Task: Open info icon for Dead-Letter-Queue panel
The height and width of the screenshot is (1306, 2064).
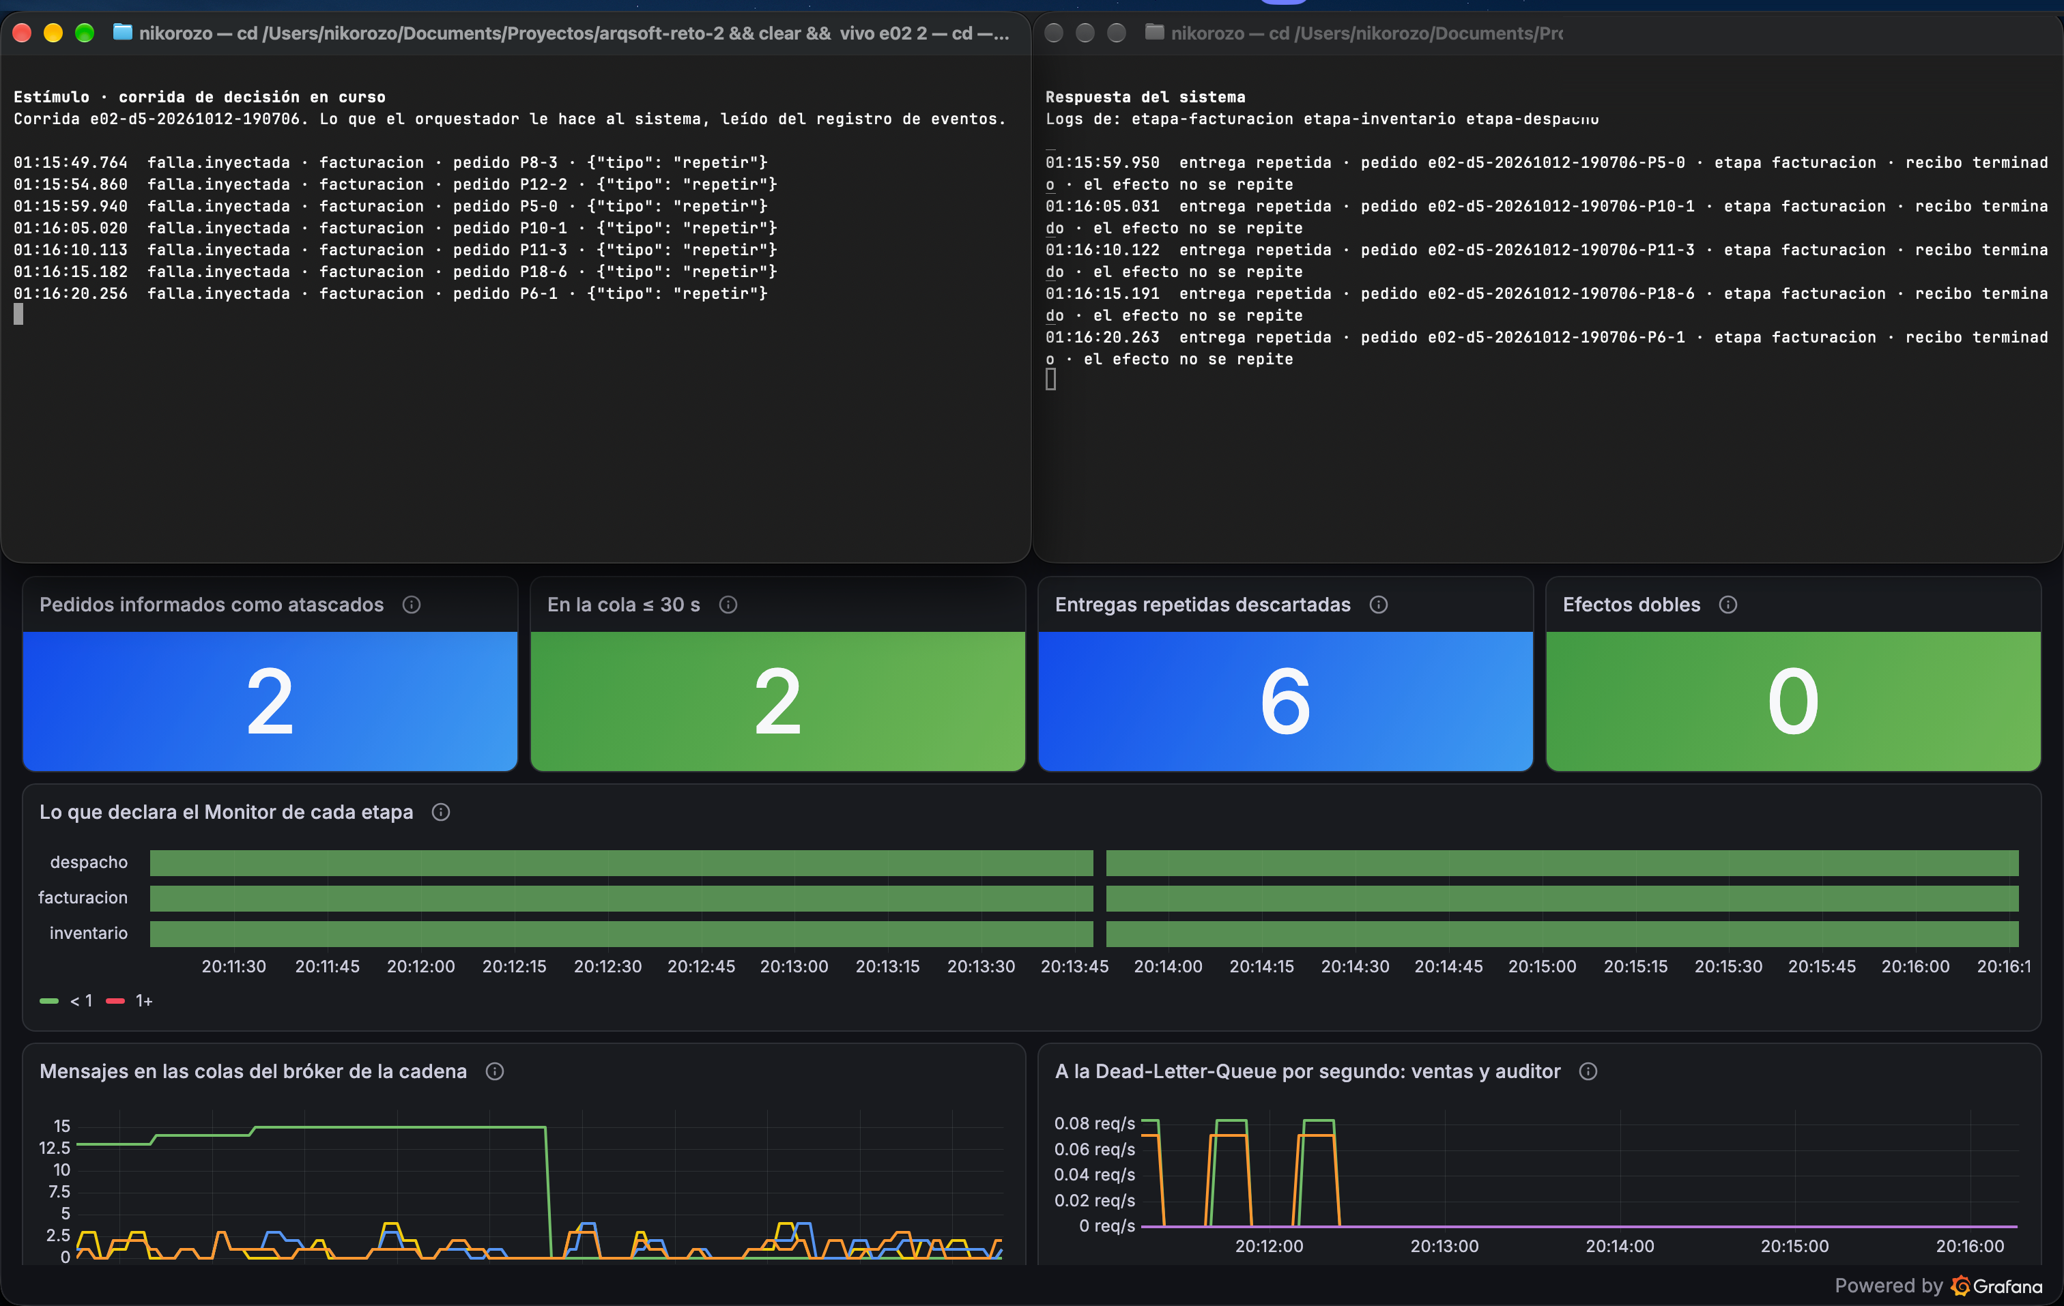Action: click(x=1588, y=1071)
